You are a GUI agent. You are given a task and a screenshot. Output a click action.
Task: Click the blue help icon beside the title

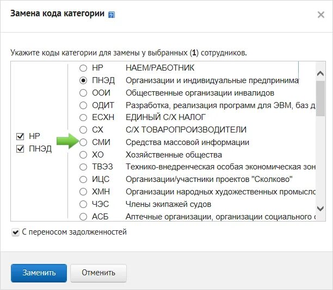[112, 15]
